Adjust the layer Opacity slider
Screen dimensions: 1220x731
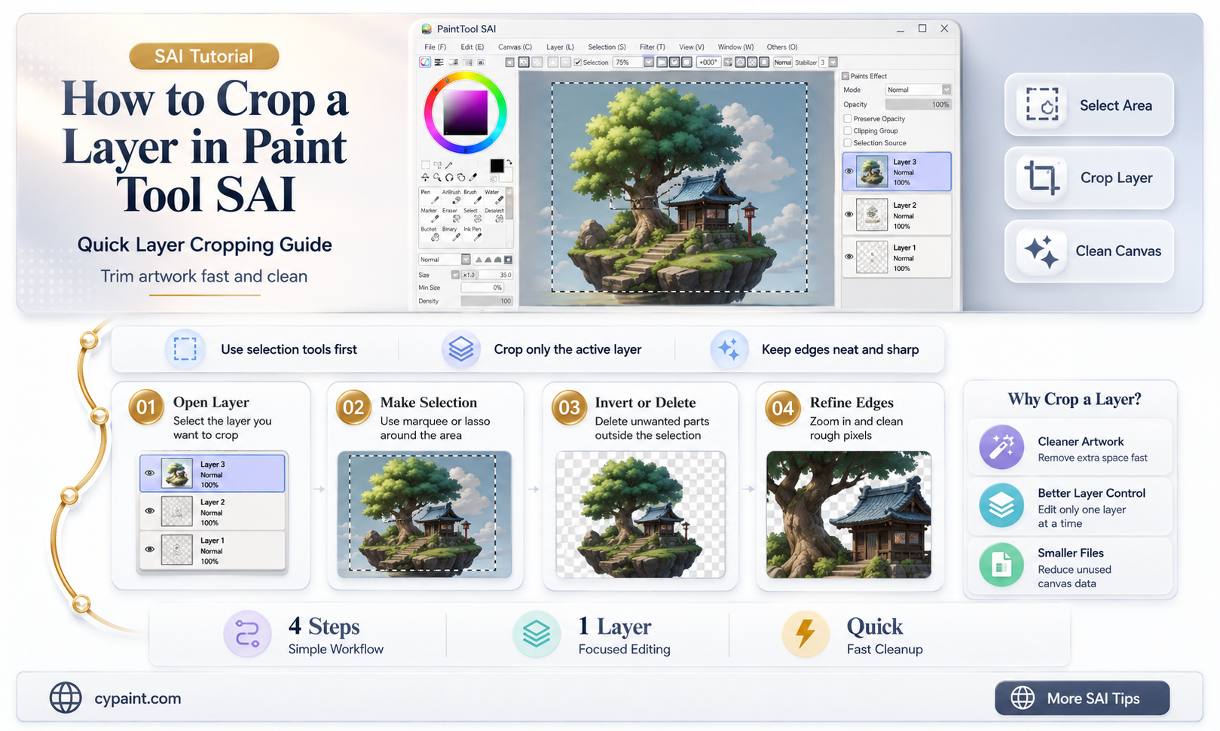918,105
